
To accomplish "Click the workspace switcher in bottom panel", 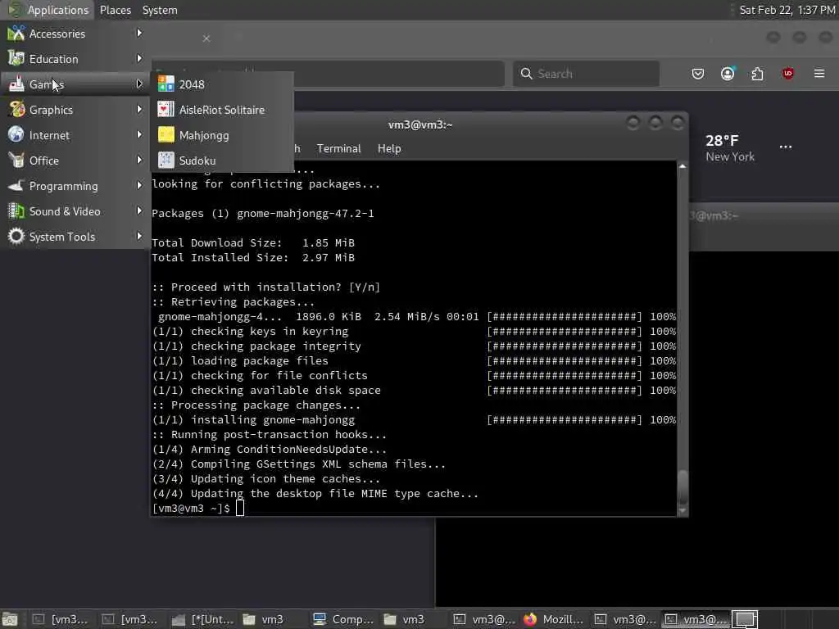I will click(x=745, y=619).
